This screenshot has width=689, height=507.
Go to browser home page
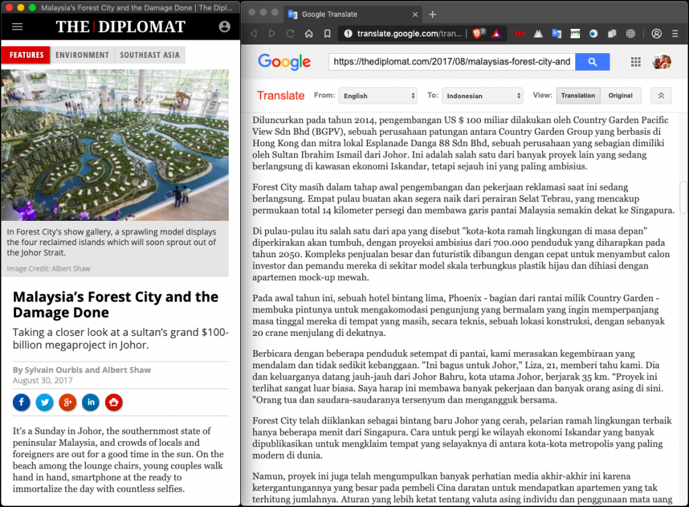[309, 34]
